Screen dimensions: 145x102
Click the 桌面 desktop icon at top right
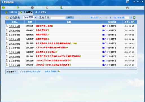click(127, 8)
